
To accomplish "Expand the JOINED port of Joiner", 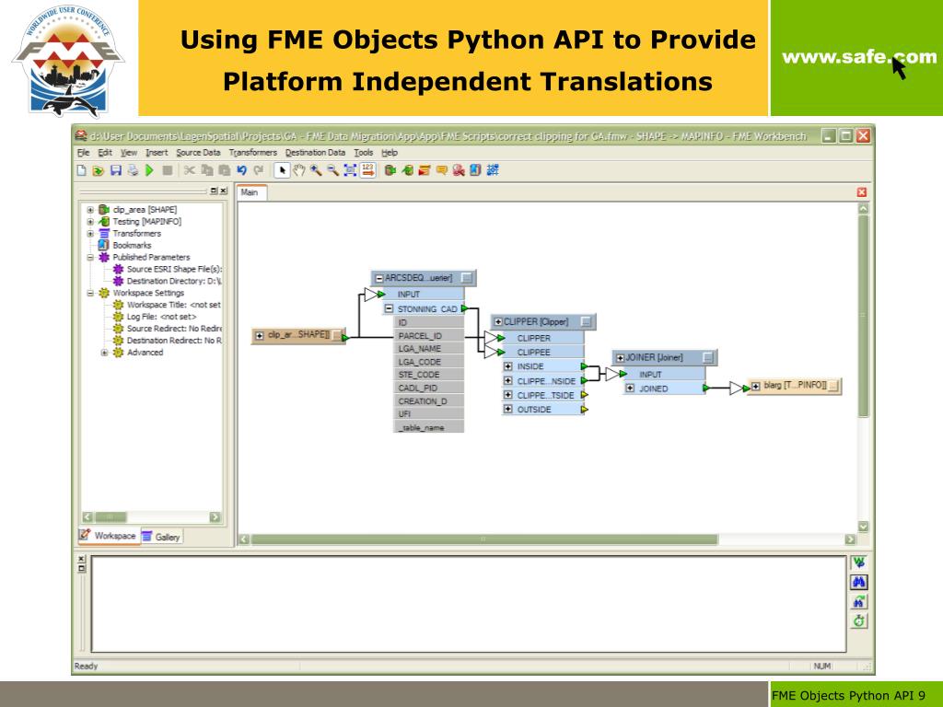I will coord(630,388).
